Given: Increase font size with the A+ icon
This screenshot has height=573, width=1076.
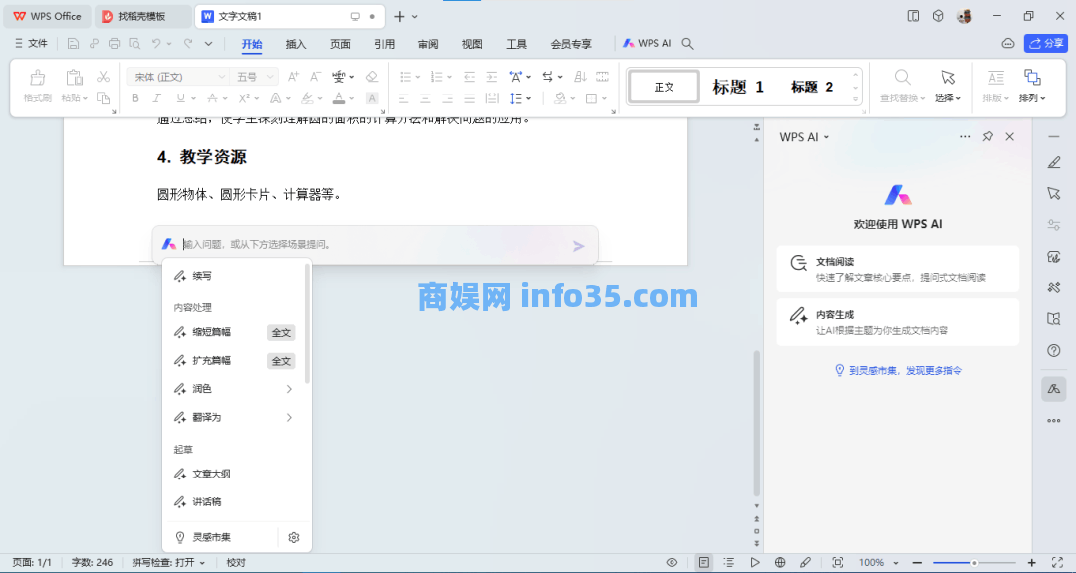Looking at the screenshot, I should click(x=293, y=76).
